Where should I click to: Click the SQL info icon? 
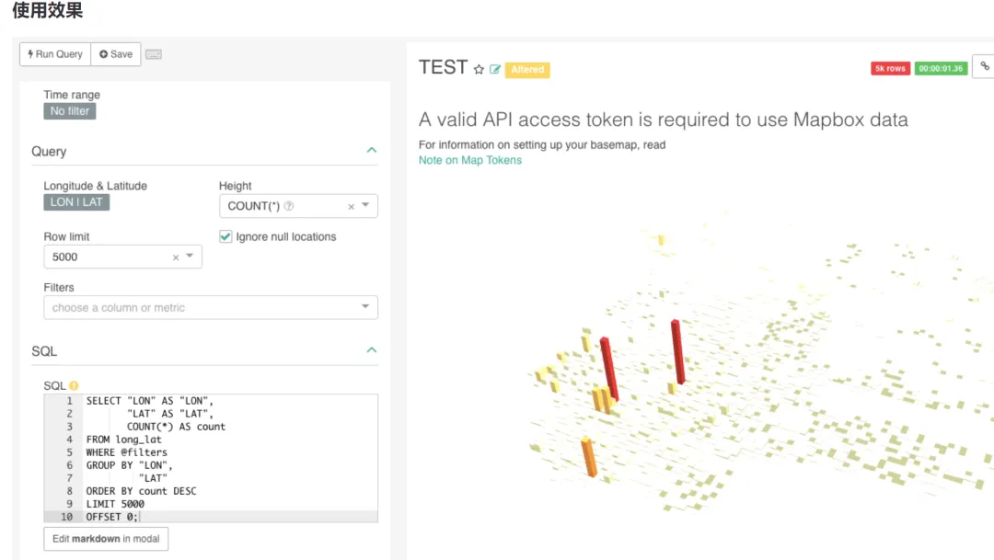(x=74, y=386)
